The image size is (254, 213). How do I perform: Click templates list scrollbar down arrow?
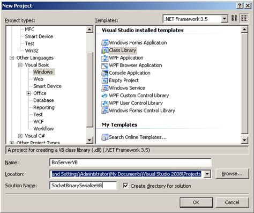[x=244, y=140]
